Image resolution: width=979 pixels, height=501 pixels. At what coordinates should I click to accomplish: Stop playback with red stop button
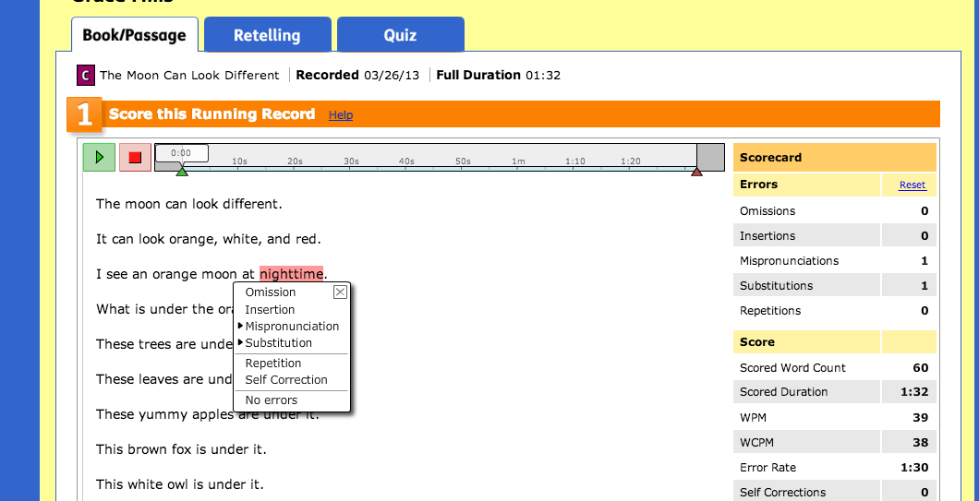coord(135,157)
